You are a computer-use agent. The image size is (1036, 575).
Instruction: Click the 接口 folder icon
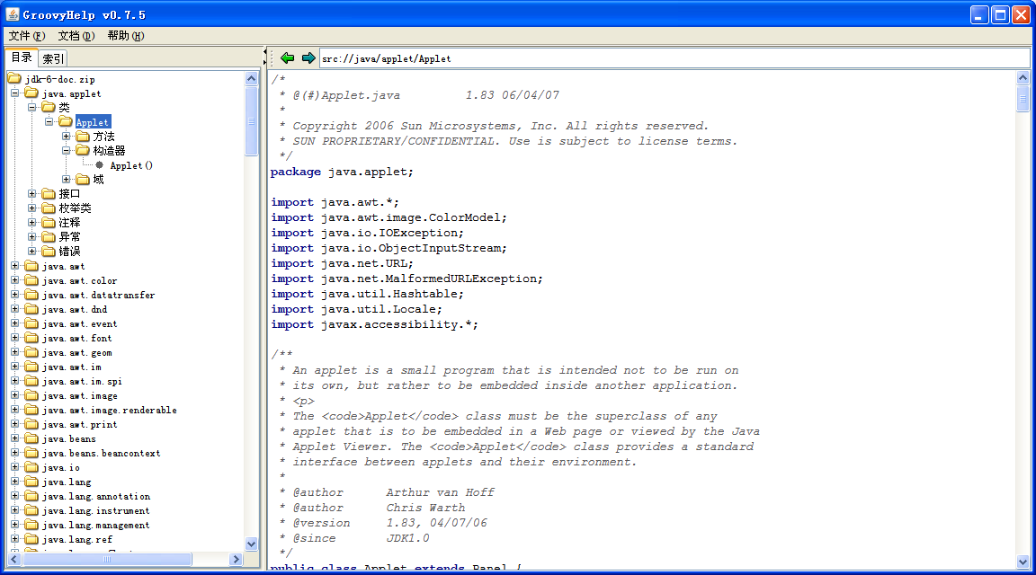pyautogui.click(x=49, y=193)
